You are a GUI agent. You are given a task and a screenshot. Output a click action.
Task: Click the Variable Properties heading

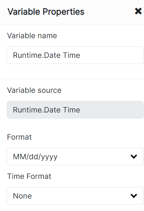(46, 12)
